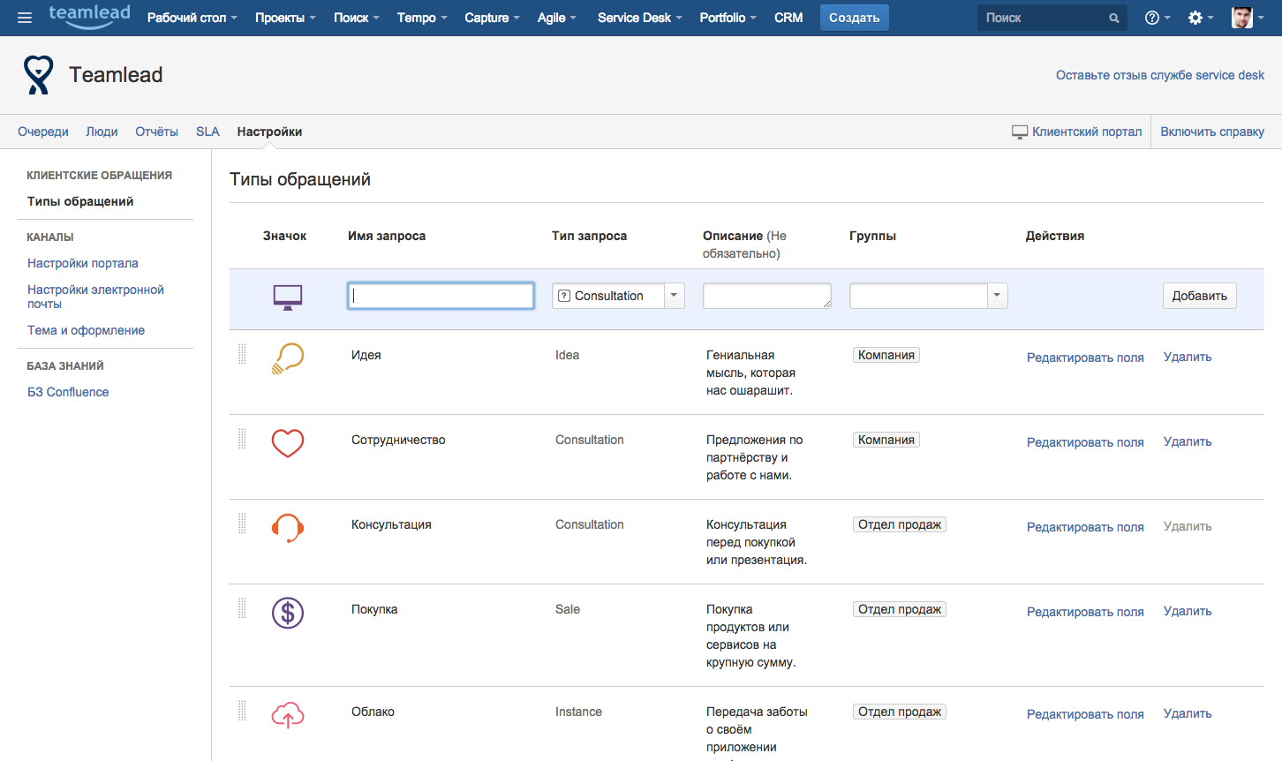Click the Teamlead service desk logo icon
Image resolution: width=1282 pixels, height=761 pixels.
[37, 75]
